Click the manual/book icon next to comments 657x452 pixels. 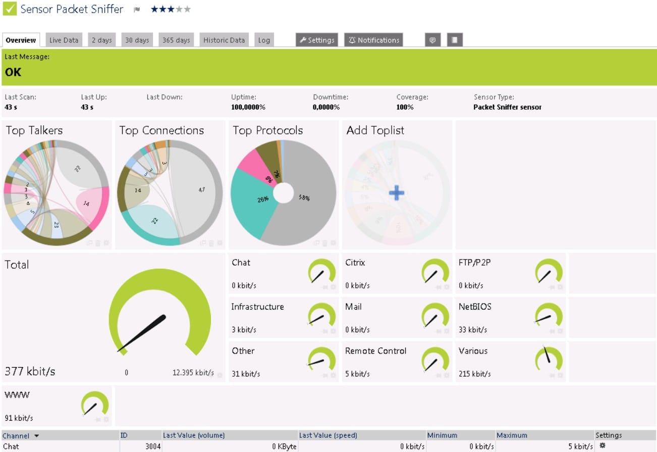coord(455,40)
